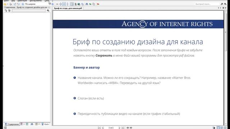Click the select image tool icon

[79, 4]
